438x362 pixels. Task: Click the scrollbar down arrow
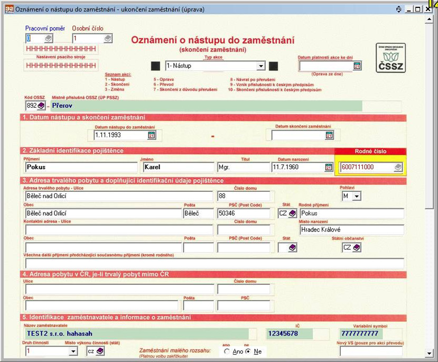(429, 354)
